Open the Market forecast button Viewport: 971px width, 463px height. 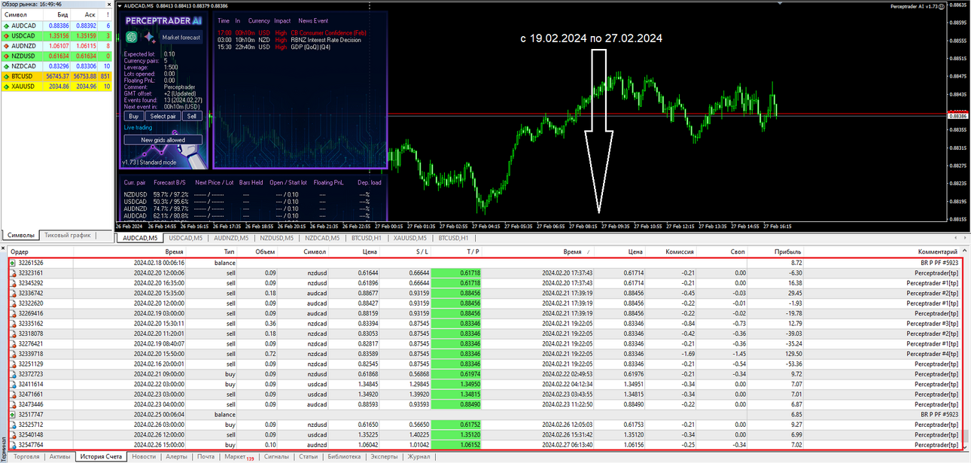(x=181, y=36)
